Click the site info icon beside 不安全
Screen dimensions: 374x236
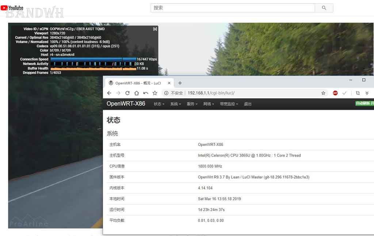[x=166, y=93]
